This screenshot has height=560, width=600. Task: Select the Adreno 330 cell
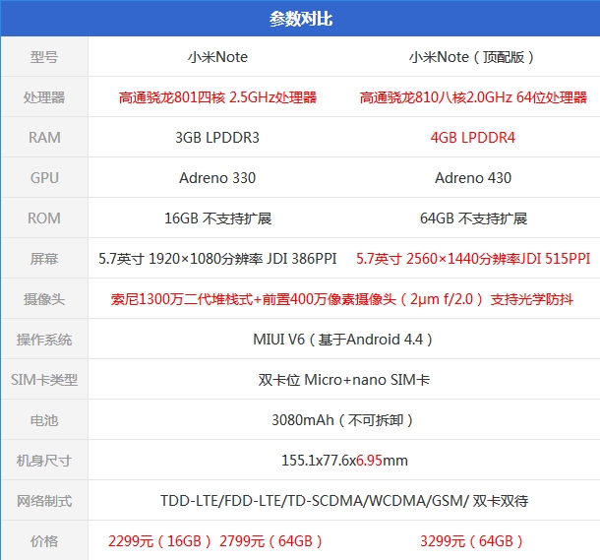[x=217, y=178]
